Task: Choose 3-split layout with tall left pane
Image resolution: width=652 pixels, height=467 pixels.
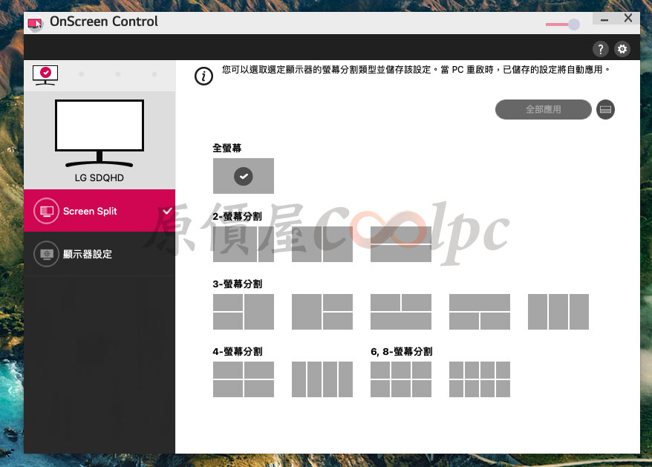Action: click(322, 312)
